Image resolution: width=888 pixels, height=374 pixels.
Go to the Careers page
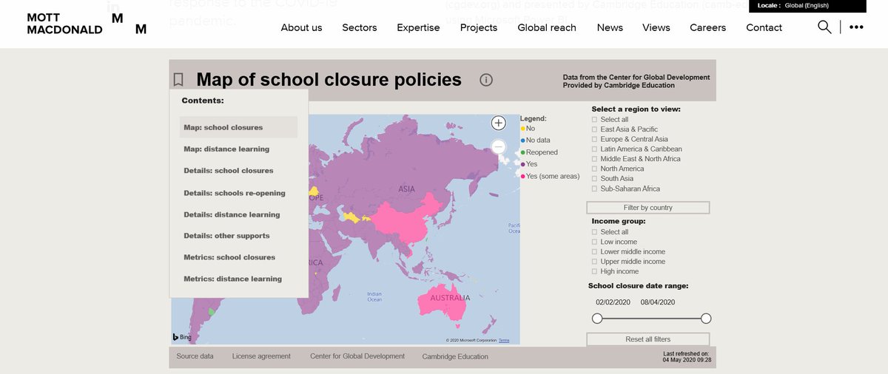tap(708, 27)
